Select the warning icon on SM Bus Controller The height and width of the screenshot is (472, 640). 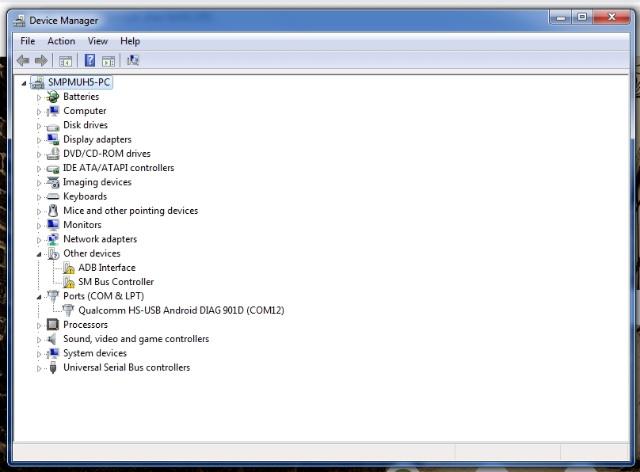(x=69, y=281)
